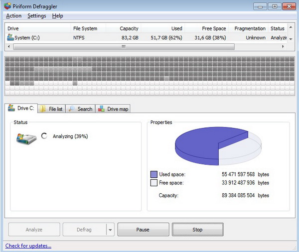
Task: Click the NTFS file system cell
Action: pyautogui.click(x=79, y=37)
